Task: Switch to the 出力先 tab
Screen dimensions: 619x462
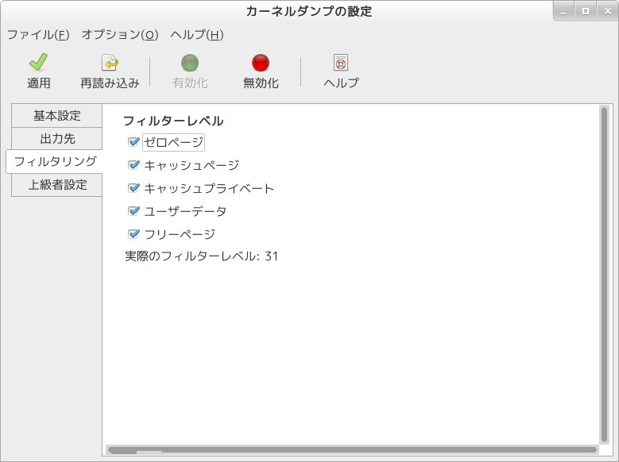Action: 57,139
